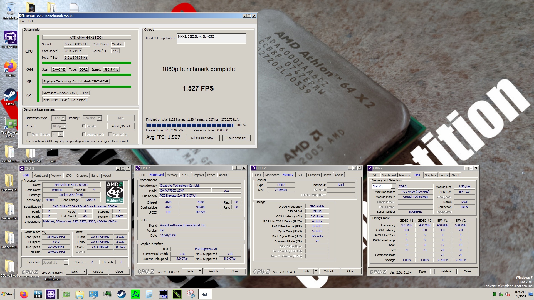Click the Firefox icon in the taskbar

click(24, 294)
